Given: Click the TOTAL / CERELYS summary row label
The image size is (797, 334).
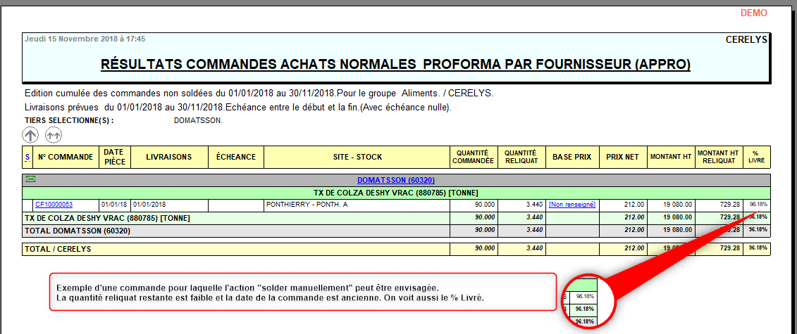Looking at the screenshot, I should tap(58, 248).
